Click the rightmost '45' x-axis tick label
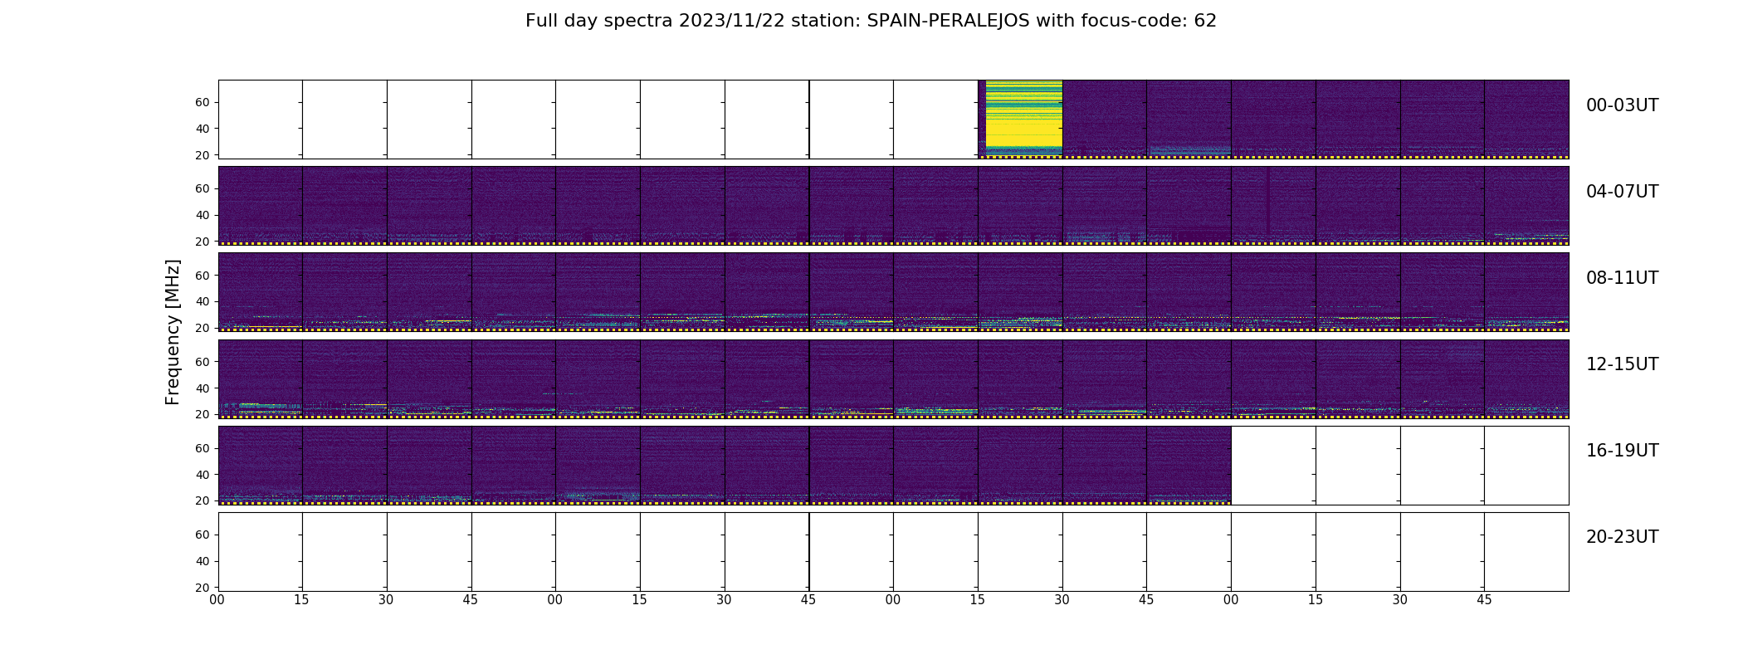Viewport: 1743px width, 664px height. click(x=1484, y=600)
